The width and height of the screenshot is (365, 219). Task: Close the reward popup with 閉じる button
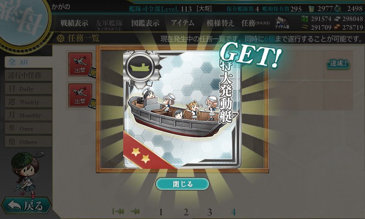pyautogui.click(x=182, y=184)
